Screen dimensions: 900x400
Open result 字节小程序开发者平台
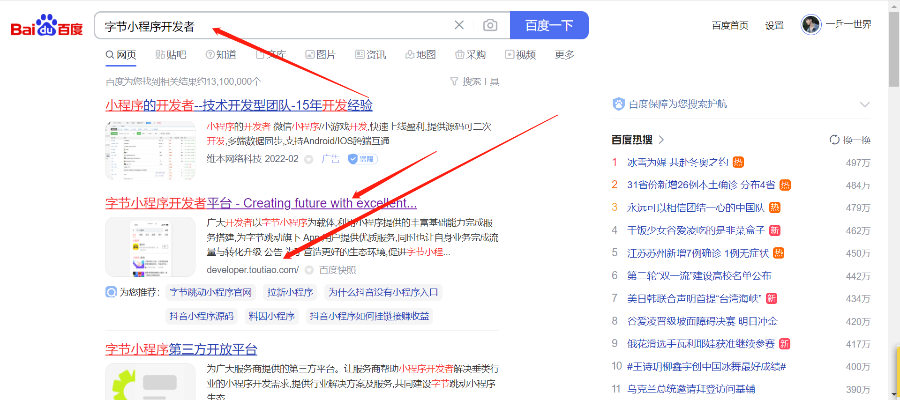[x=261, y=203]
